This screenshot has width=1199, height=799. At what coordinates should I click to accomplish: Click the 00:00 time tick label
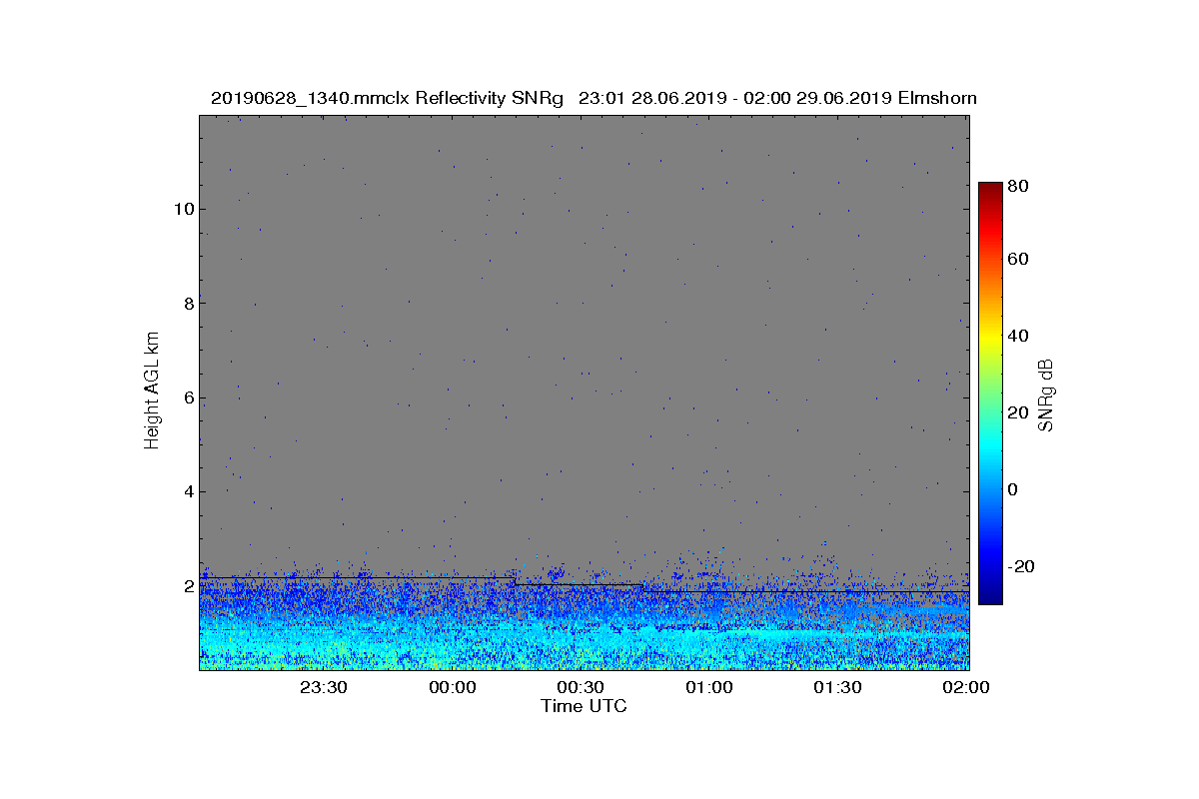(x=452, y=688)
